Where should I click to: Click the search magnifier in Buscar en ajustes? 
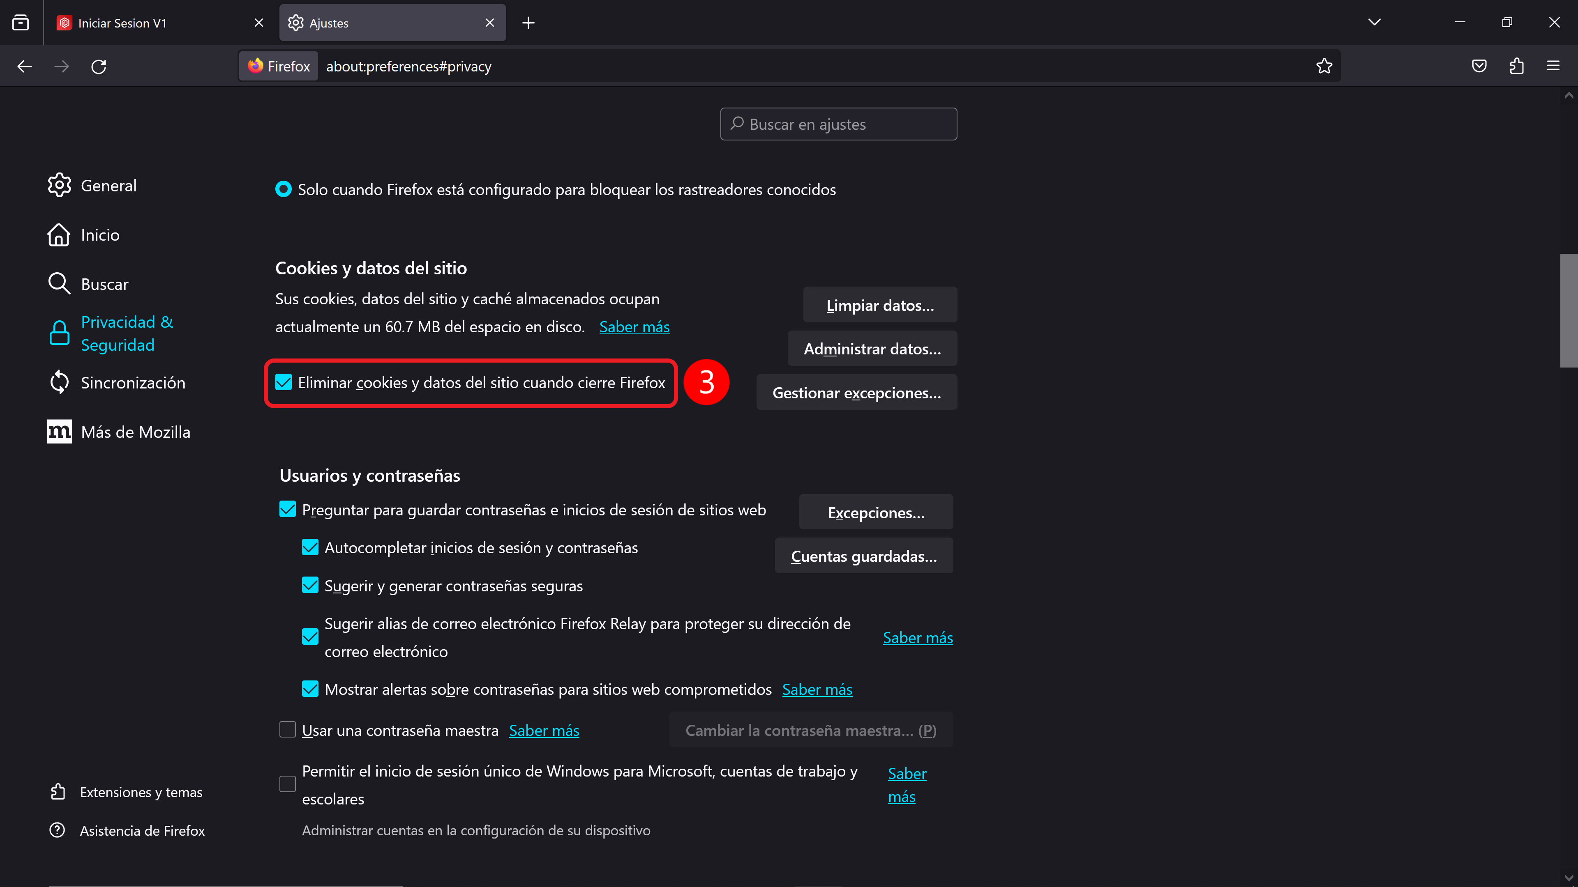[737, 124]
